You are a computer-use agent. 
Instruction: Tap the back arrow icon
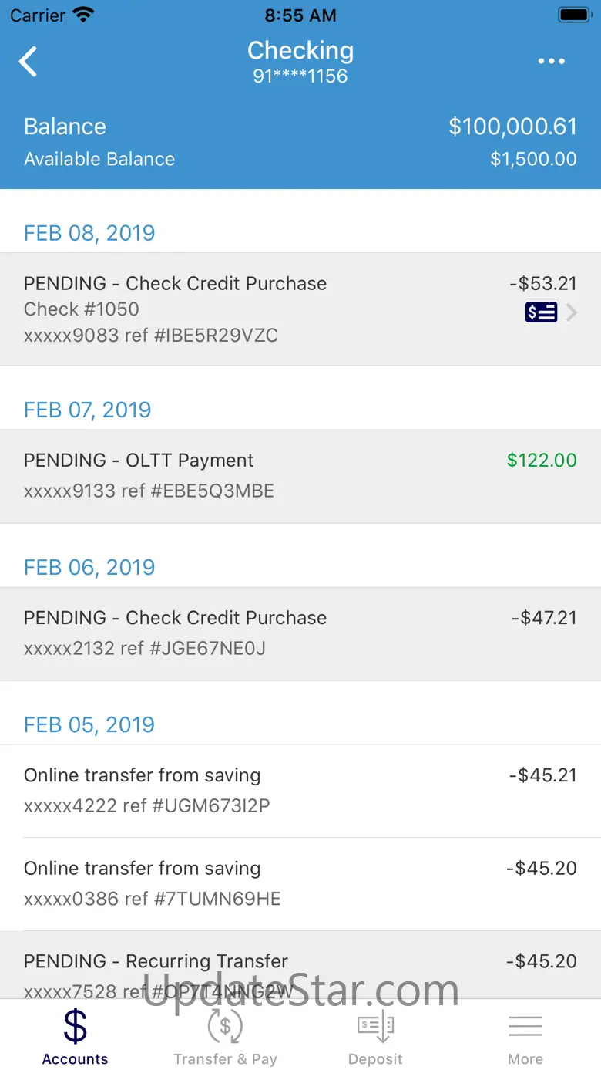(x=29, y=62)
